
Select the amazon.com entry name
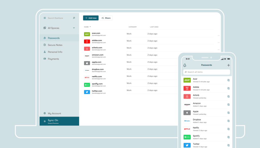pyautogui.click(x=98, y=55)
